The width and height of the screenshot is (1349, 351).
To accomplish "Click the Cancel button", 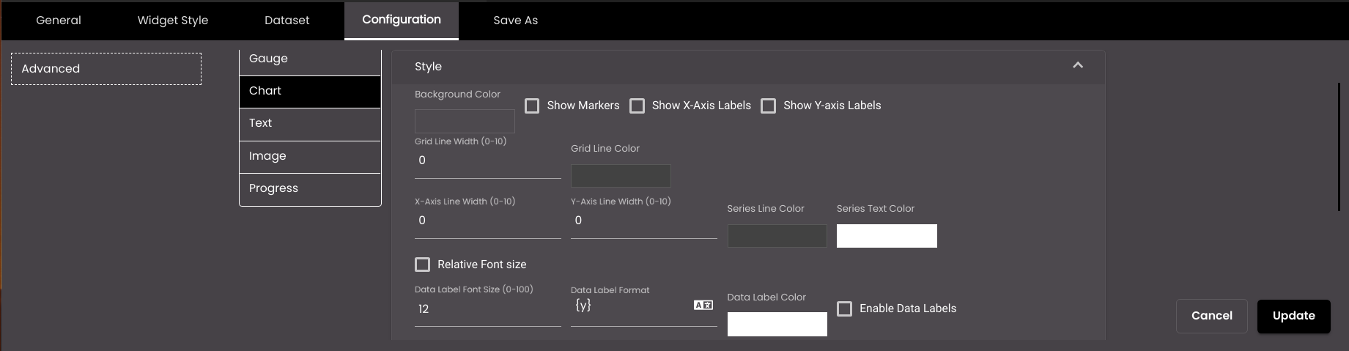I will 1212,316.
